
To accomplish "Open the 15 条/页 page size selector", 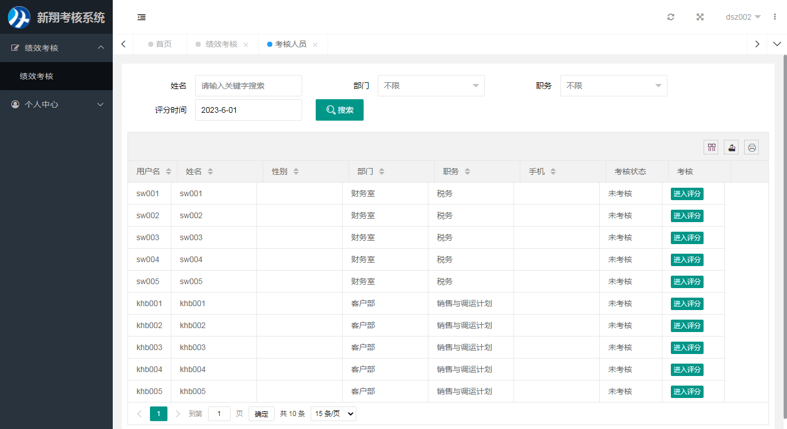I will [333, 414].
